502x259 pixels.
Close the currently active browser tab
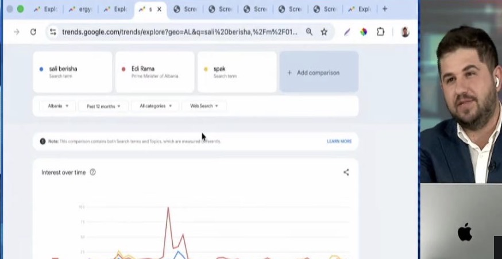point(160,9)
